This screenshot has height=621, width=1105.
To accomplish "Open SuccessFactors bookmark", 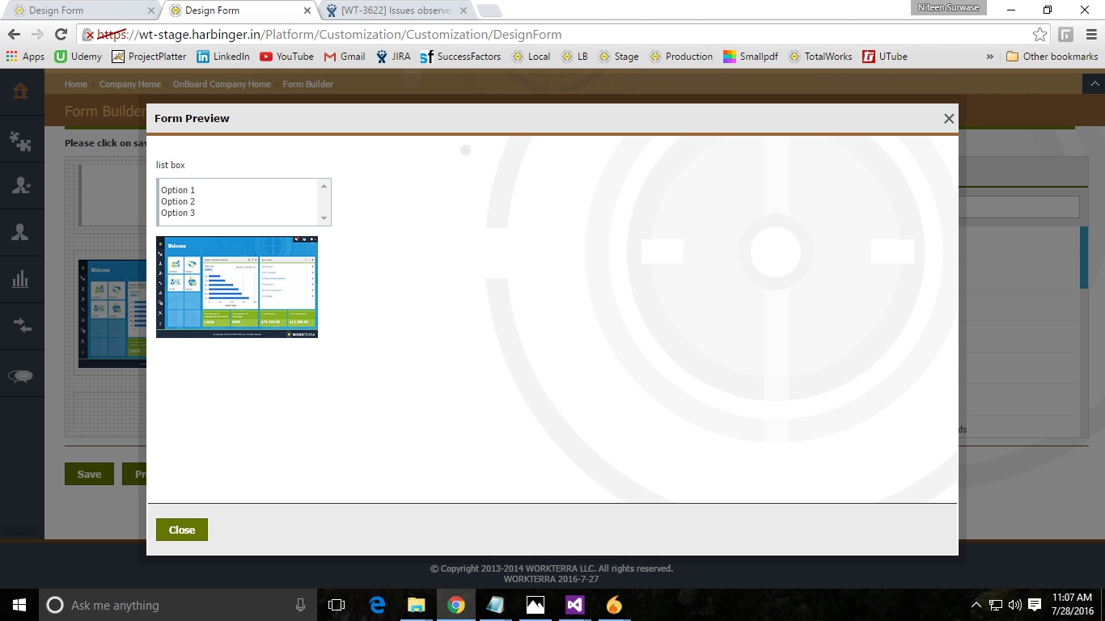I will tap(460, 57).
